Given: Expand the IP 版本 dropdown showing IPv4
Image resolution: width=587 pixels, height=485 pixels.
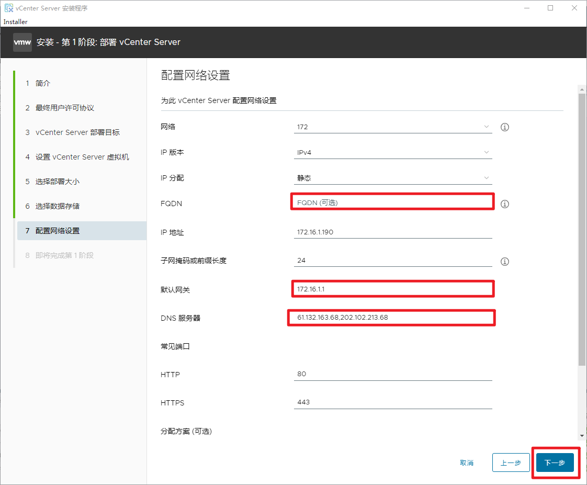Looking at the screenshot, I should [392, 152].
